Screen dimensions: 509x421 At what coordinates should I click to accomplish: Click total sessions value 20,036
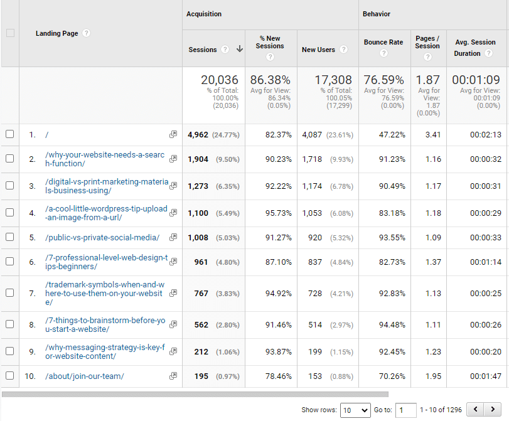(220, 80)
